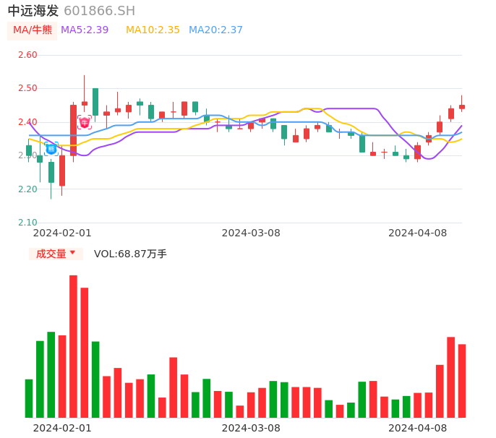Click the red bull (牛) signal marker
This screenshot has width=496, height=438.
pyautogui.click(x=85, y=122)
